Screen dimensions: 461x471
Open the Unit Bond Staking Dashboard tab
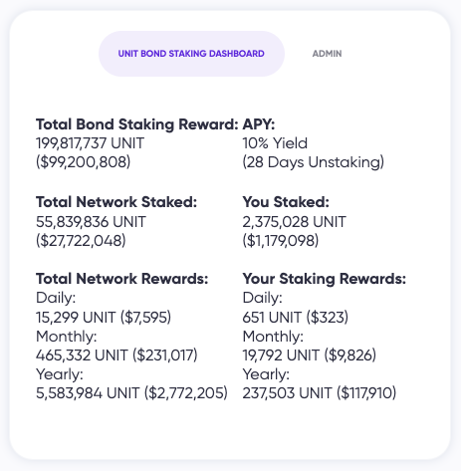[x=191, y=54]
